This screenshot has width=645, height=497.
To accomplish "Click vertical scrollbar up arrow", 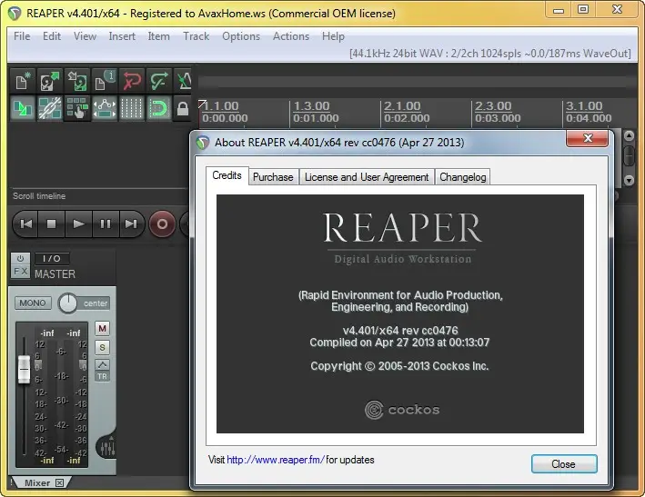I will click(629, 135).
